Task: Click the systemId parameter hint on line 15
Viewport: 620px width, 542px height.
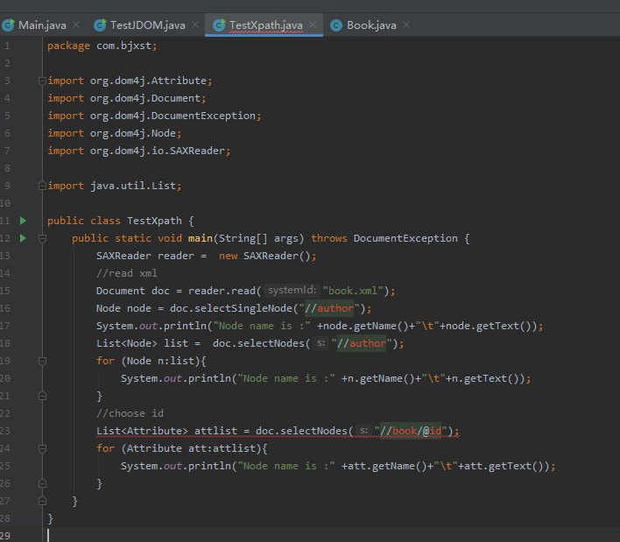Action: coord(292,290)
